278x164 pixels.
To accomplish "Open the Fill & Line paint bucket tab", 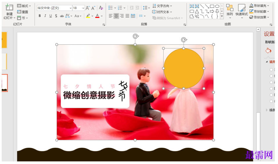I will point(268,51).
